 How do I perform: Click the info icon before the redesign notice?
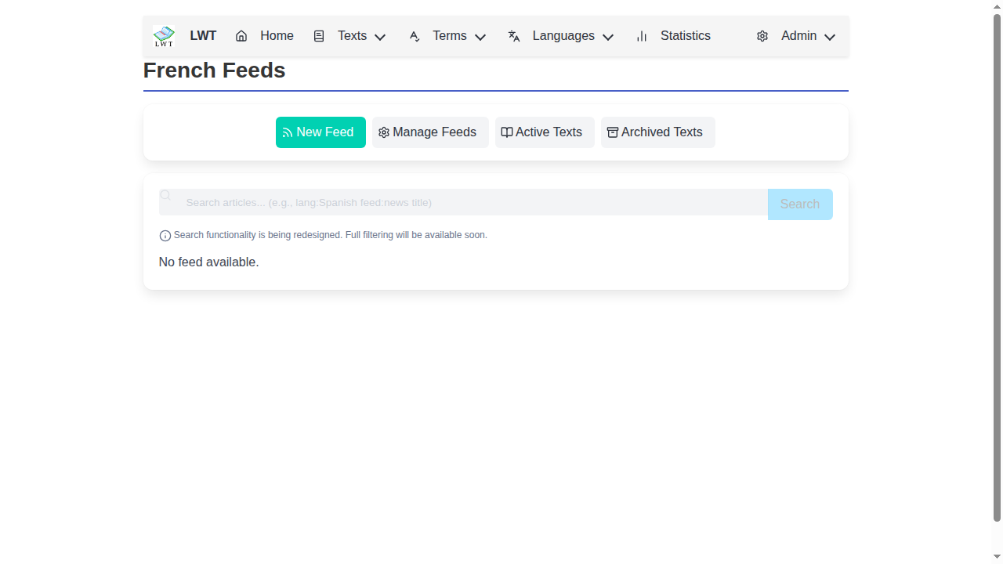tap(165, 235)
